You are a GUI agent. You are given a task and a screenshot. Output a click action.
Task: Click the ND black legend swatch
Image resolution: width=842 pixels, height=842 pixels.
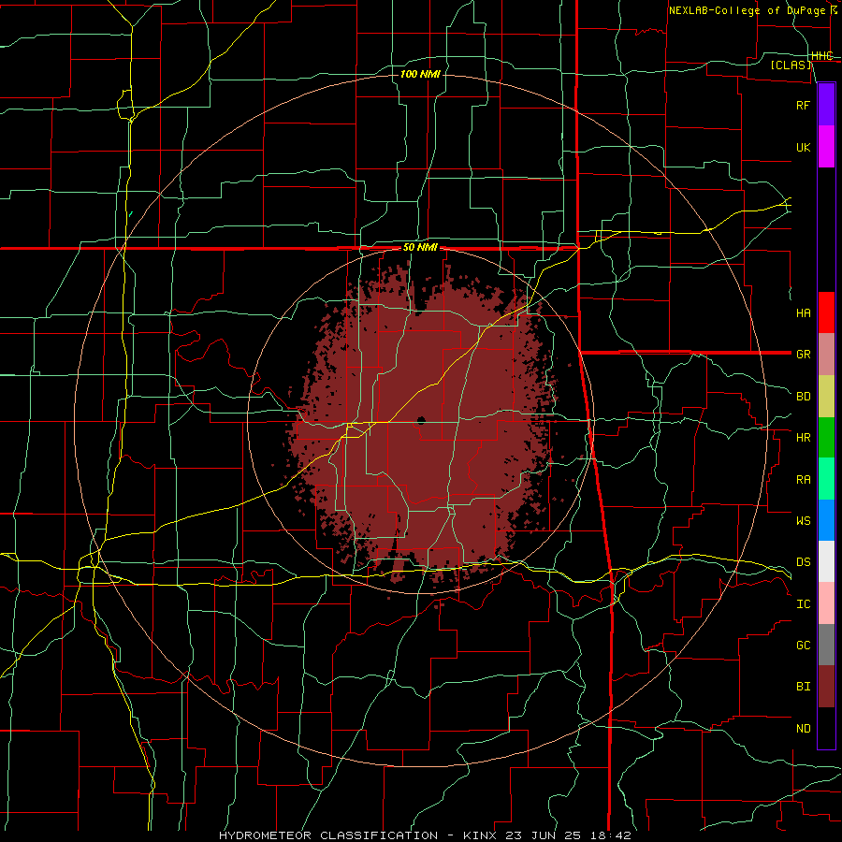826,728
